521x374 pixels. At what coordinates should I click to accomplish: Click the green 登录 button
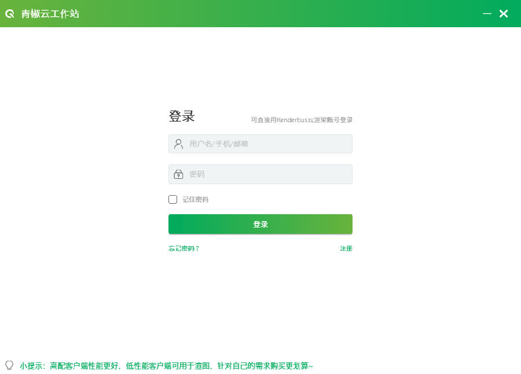(x=260, y=224)
